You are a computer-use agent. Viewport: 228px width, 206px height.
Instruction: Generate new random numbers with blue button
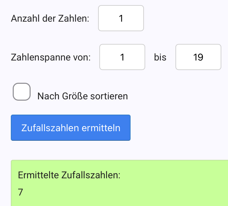[x=71, y=128]
